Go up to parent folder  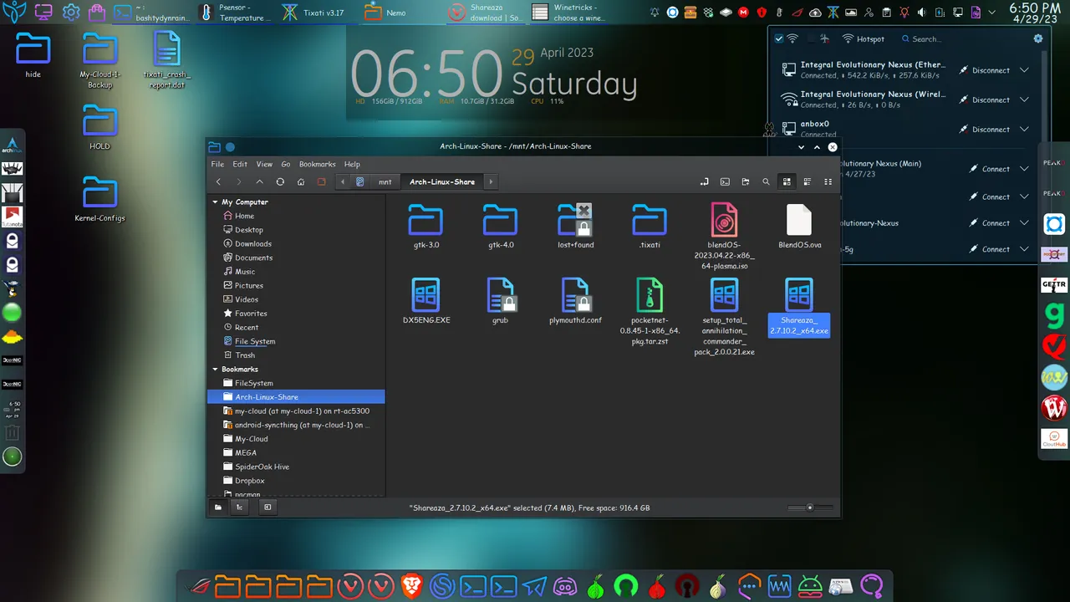(x=259, y=181)
